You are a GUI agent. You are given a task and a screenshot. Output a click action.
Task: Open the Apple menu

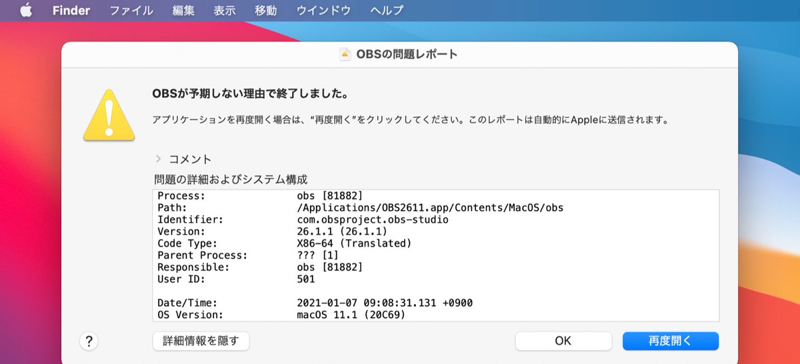(x=25, y=11)
